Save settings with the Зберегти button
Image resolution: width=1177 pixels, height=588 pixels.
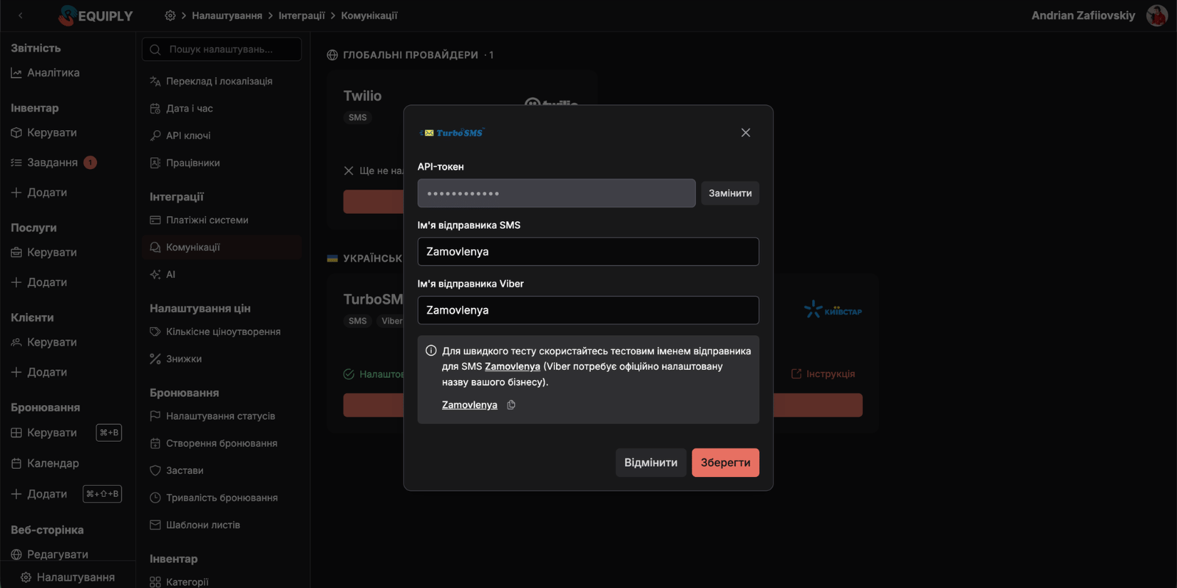tap(725, 462)
